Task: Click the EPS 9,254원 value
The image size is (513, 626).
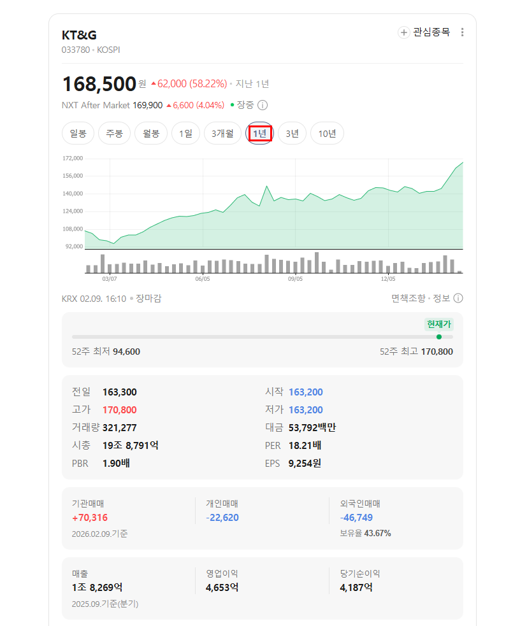Action: pos(305,464)
